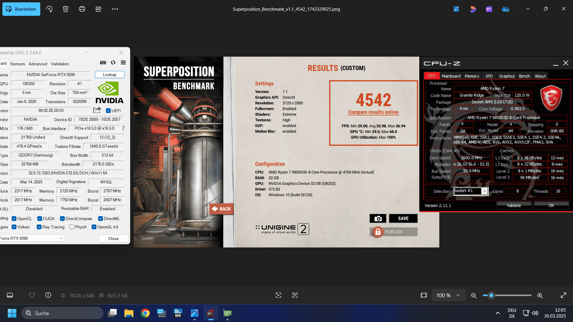This screenshot has height=322, width=573.
Task: Click the rotate image icon
Action: (49, 9)
